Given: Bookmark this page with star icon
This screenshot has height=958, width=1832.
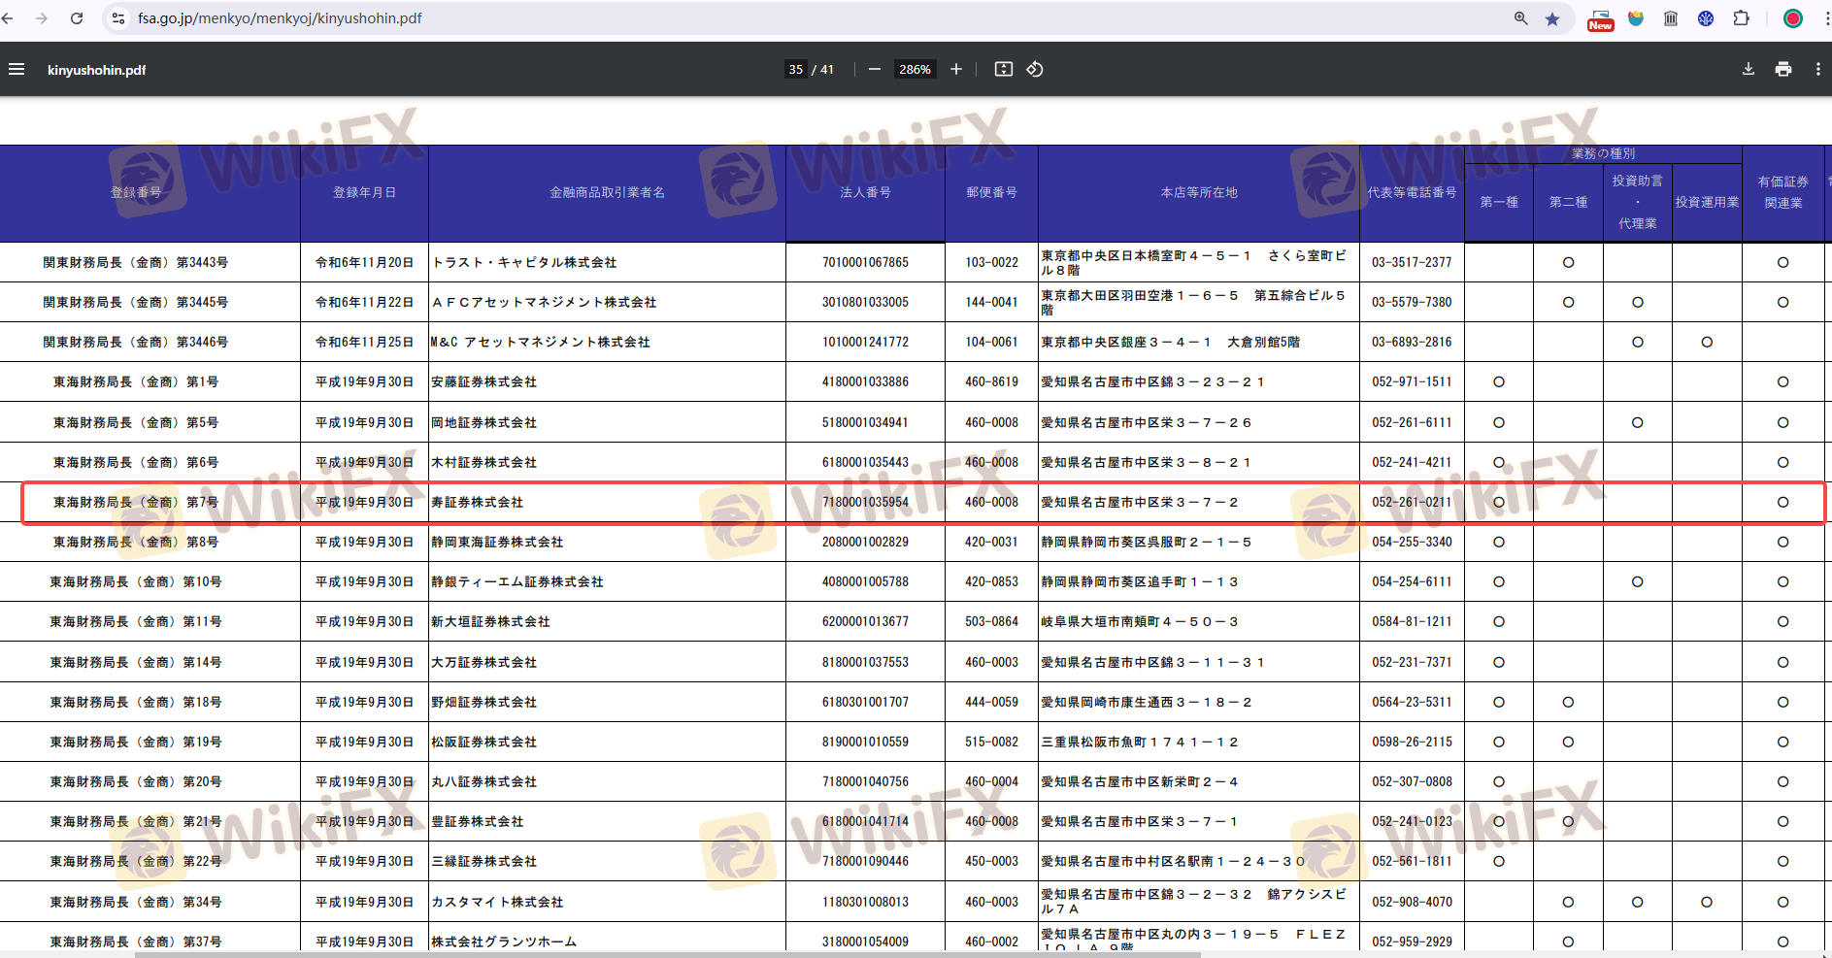Looking at the screenshot, I should point(1552,18).
